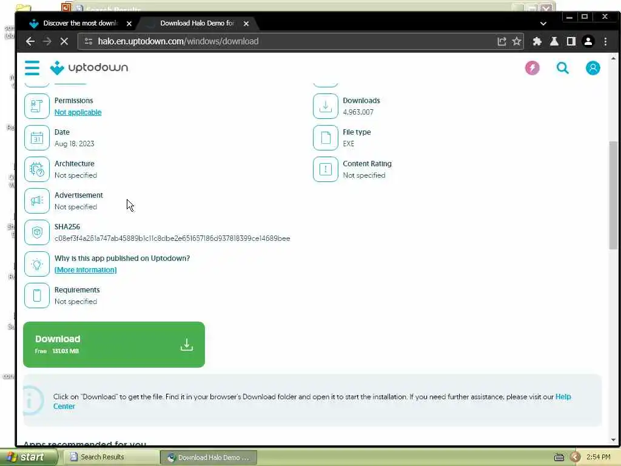Image resolution: width=621 pixels, height=466 pixels.
Task: Click the taskbar clock showing 2:54 PM
Action: (598, 457)
